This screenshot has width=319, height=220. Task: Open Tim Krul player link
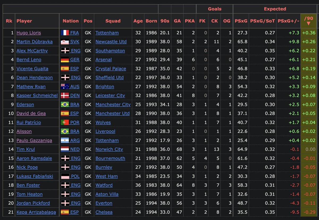26,149
